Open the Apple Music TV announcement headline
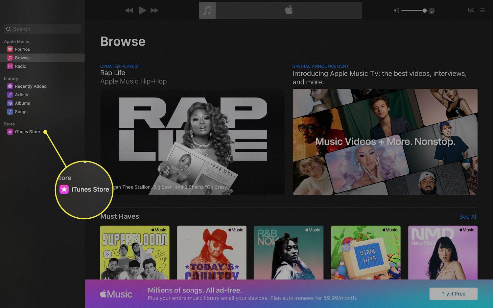 (380, 78)
